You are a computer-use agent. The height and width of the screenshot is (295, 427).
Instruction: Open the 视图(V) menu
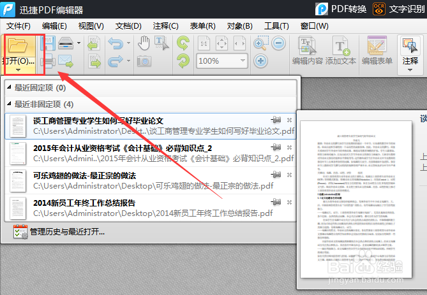(x=91, y=26)
